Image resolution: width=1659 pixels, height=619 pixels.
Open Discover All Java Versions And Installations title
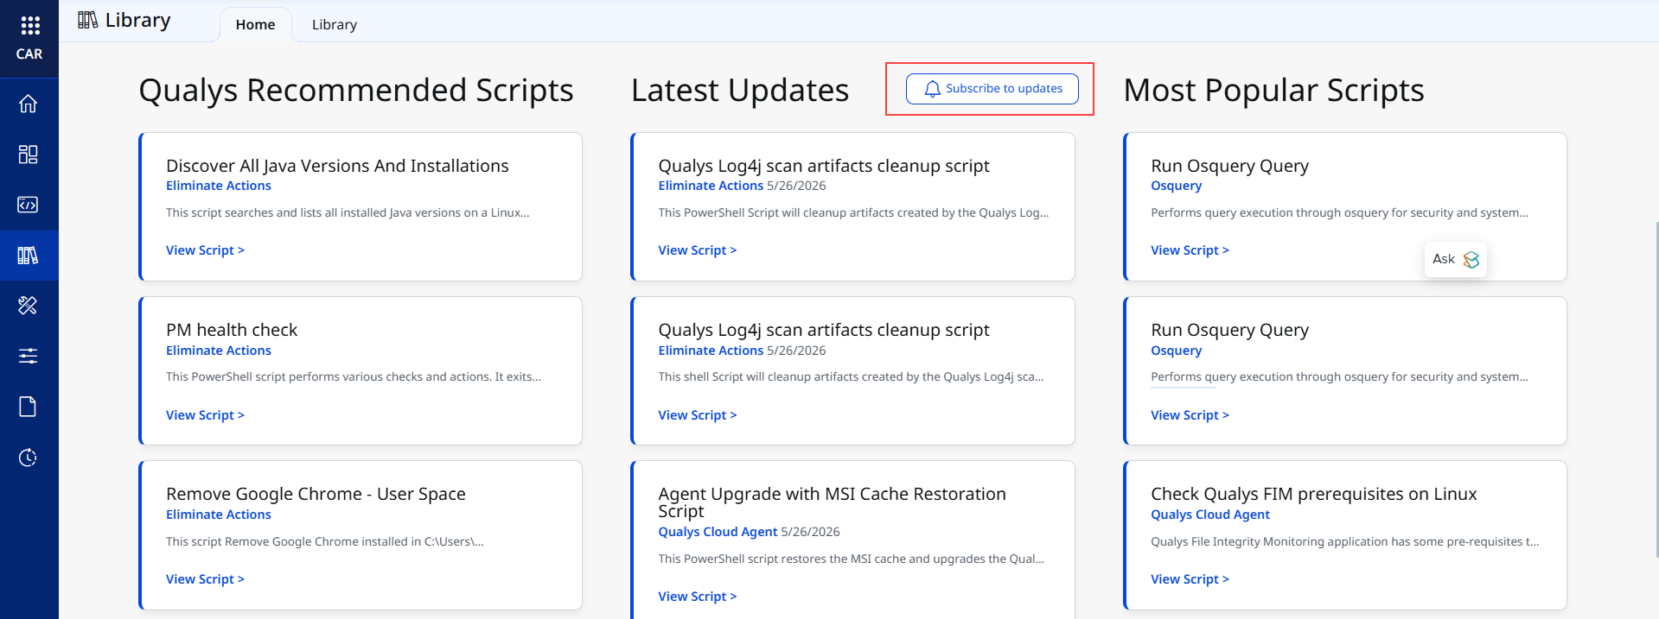[x=337, y=166]
